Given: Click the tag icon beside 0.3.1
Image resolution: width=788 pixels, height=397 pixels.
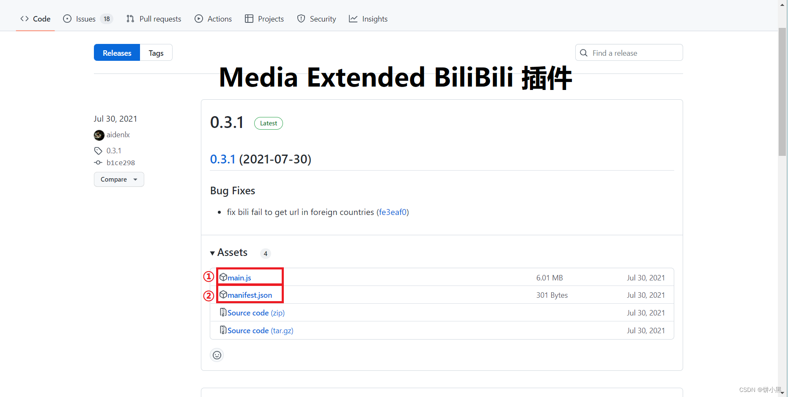Looking at the screenshot, I should [99, 150].
